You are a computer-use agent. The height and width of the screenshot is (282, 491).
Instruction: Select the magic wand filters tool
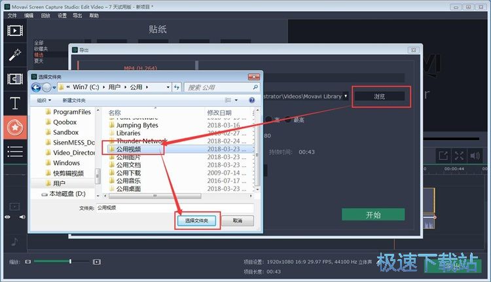(x=14, y=55)
